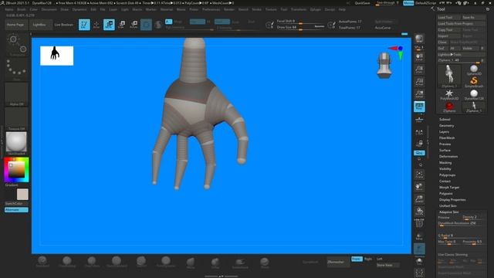Screen dimensions: 494x278
Task: Activate the Move gizmo icon
Action: (x=109, y=25)
